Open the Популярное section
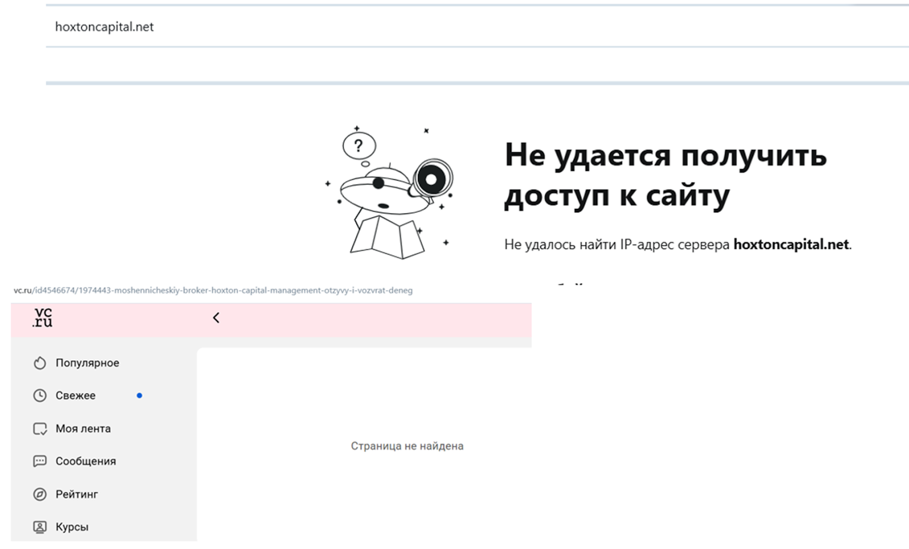This screenshot has width=909, height=549. coord(87,363)
